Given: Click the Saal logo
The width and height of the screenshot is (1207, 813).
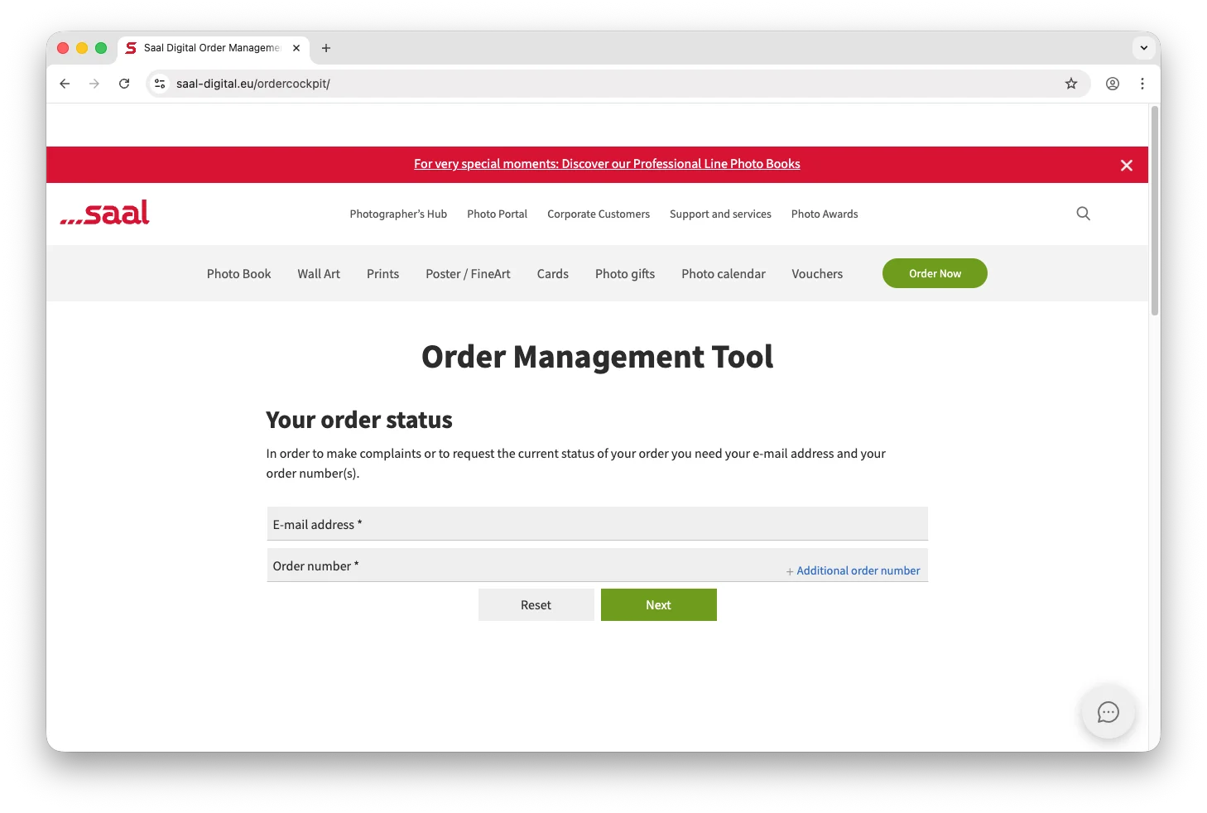Looking at the screenshot, I should tap(105, 213).
